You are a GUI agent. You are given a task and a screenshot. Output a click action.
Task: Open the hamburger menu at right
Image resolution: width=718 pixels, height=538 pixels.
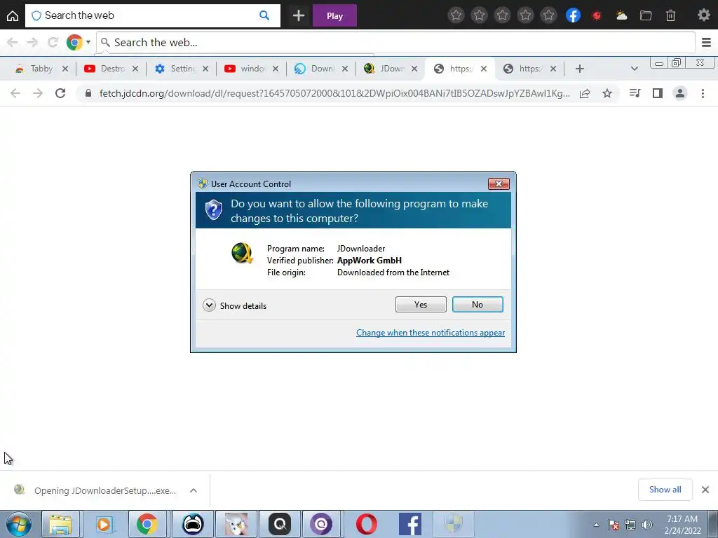pos(706,43)
